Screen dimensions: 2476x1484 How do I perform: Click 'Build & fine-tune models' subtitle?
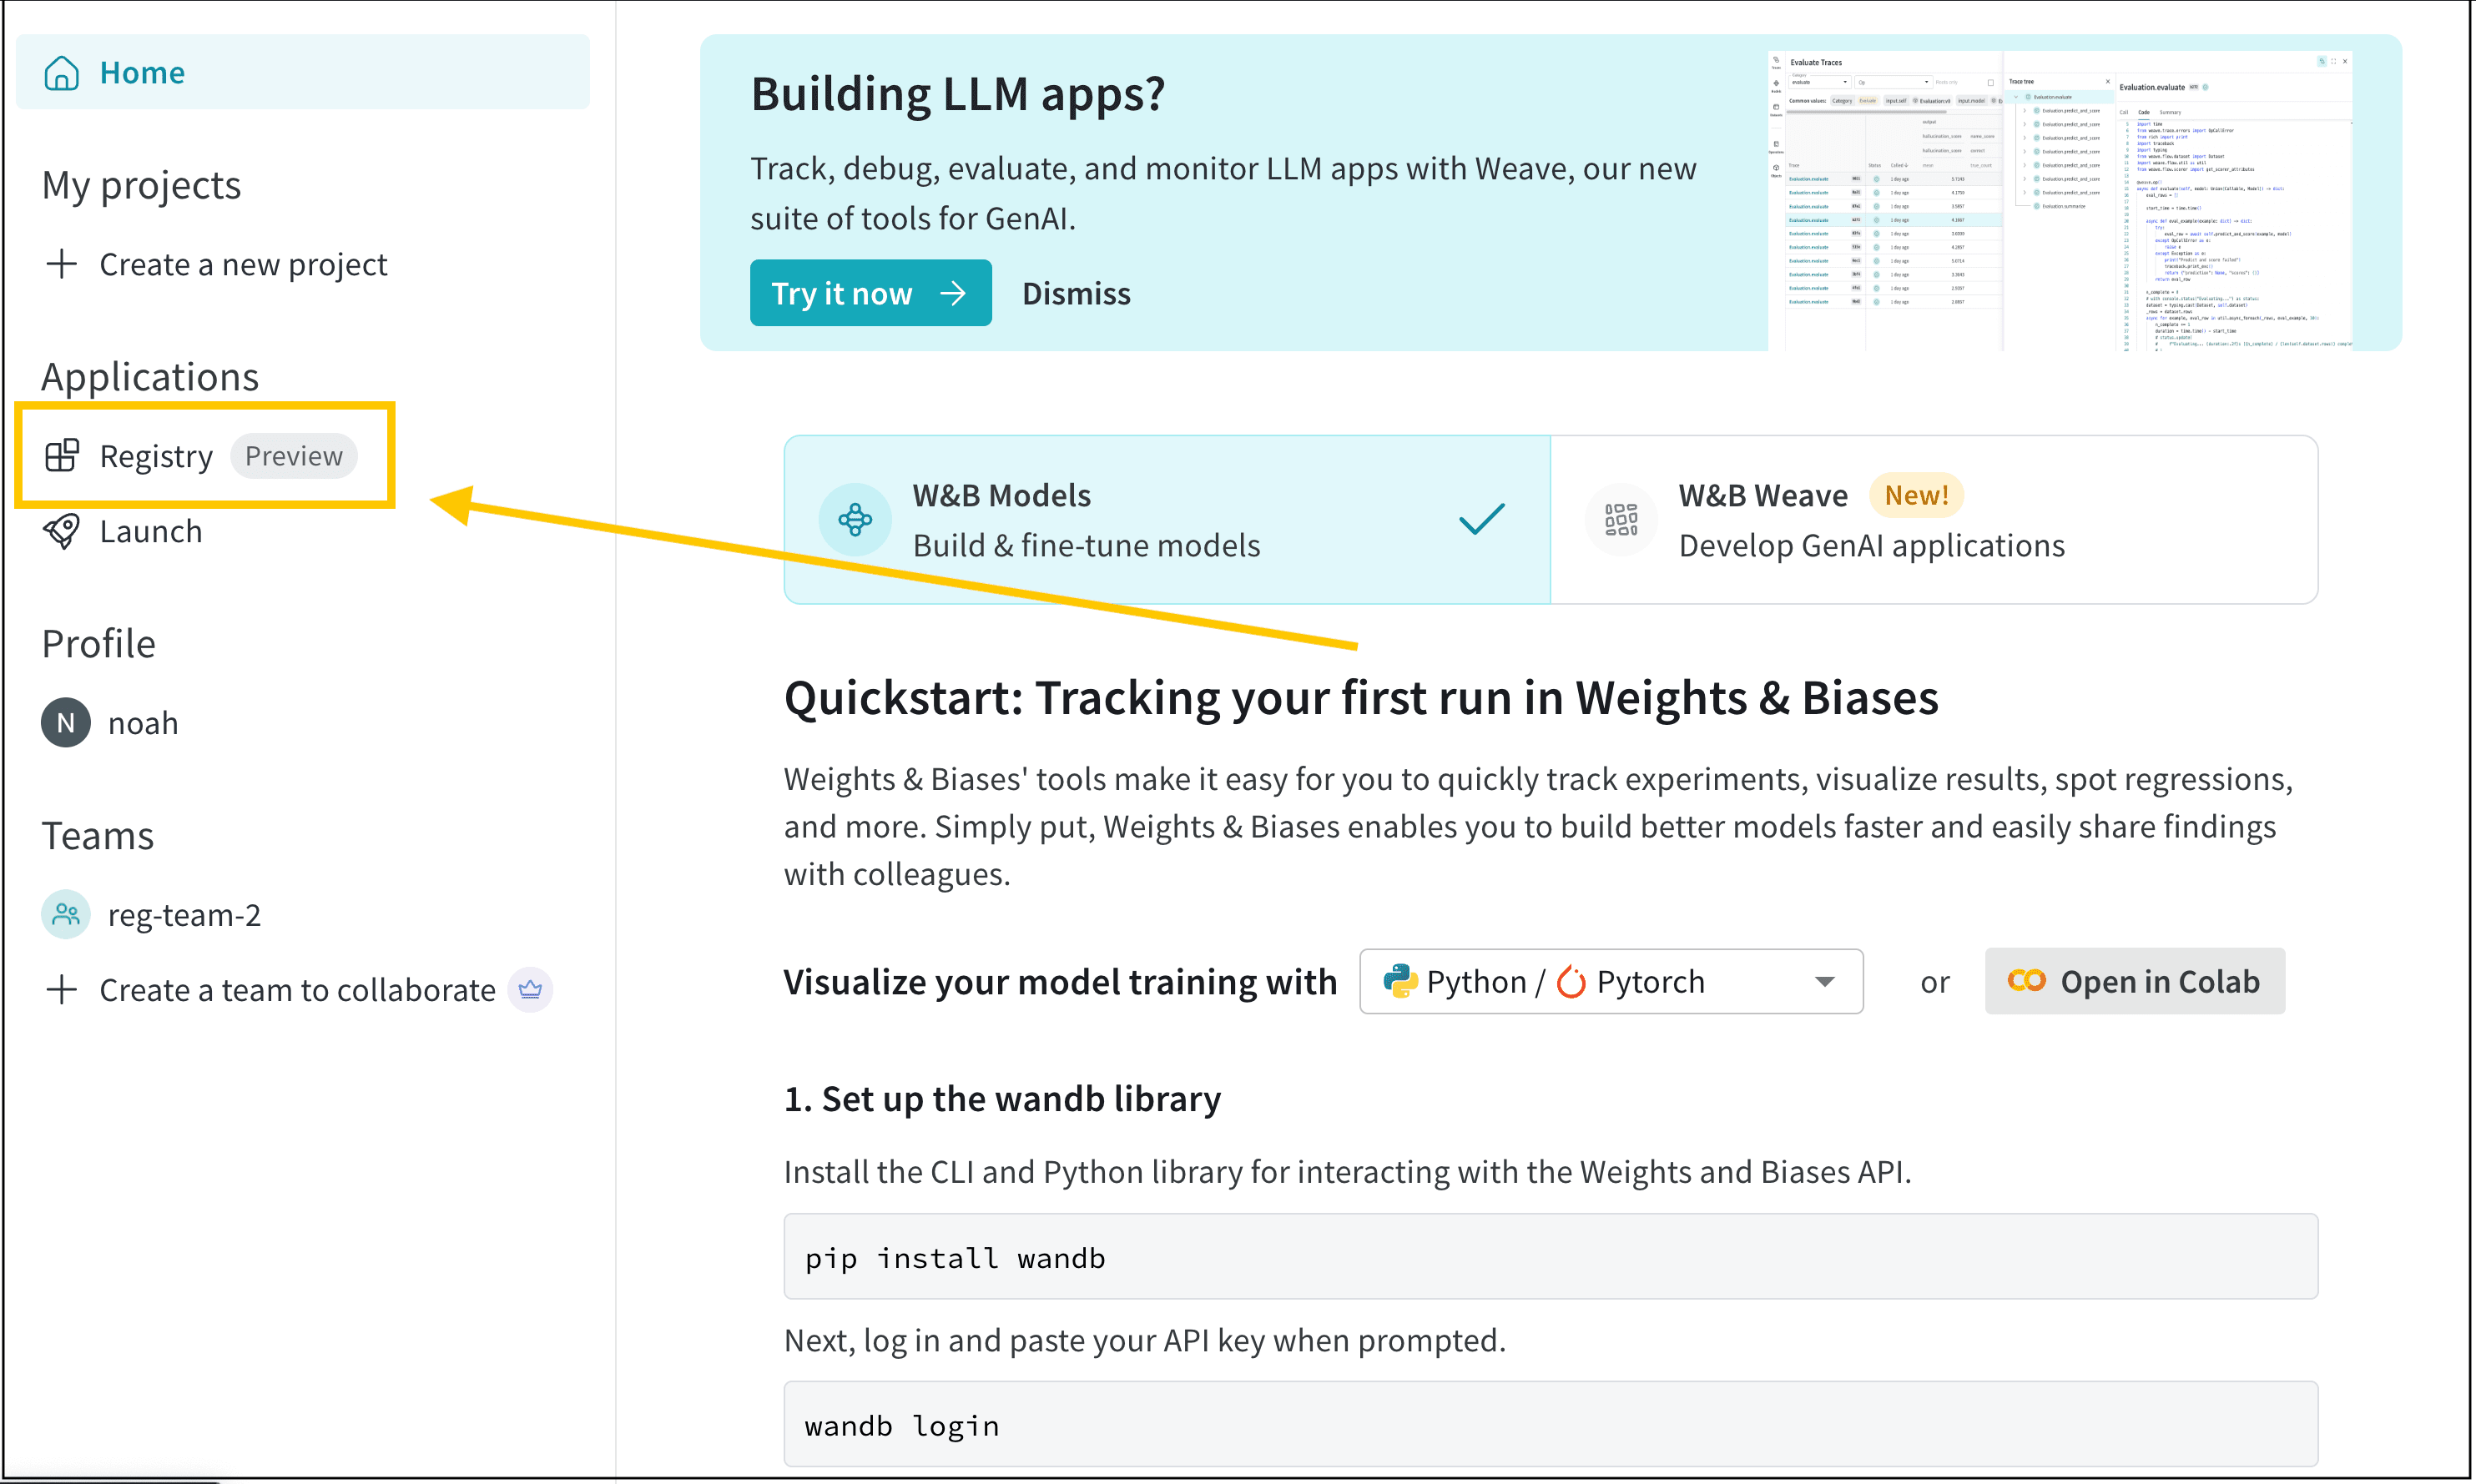[x=1087, y=546]
